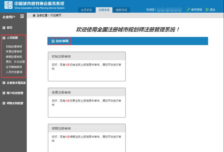Click the list icon next to 首页
The height and width of the screenshot is (152, 224).
coord(4,27)
